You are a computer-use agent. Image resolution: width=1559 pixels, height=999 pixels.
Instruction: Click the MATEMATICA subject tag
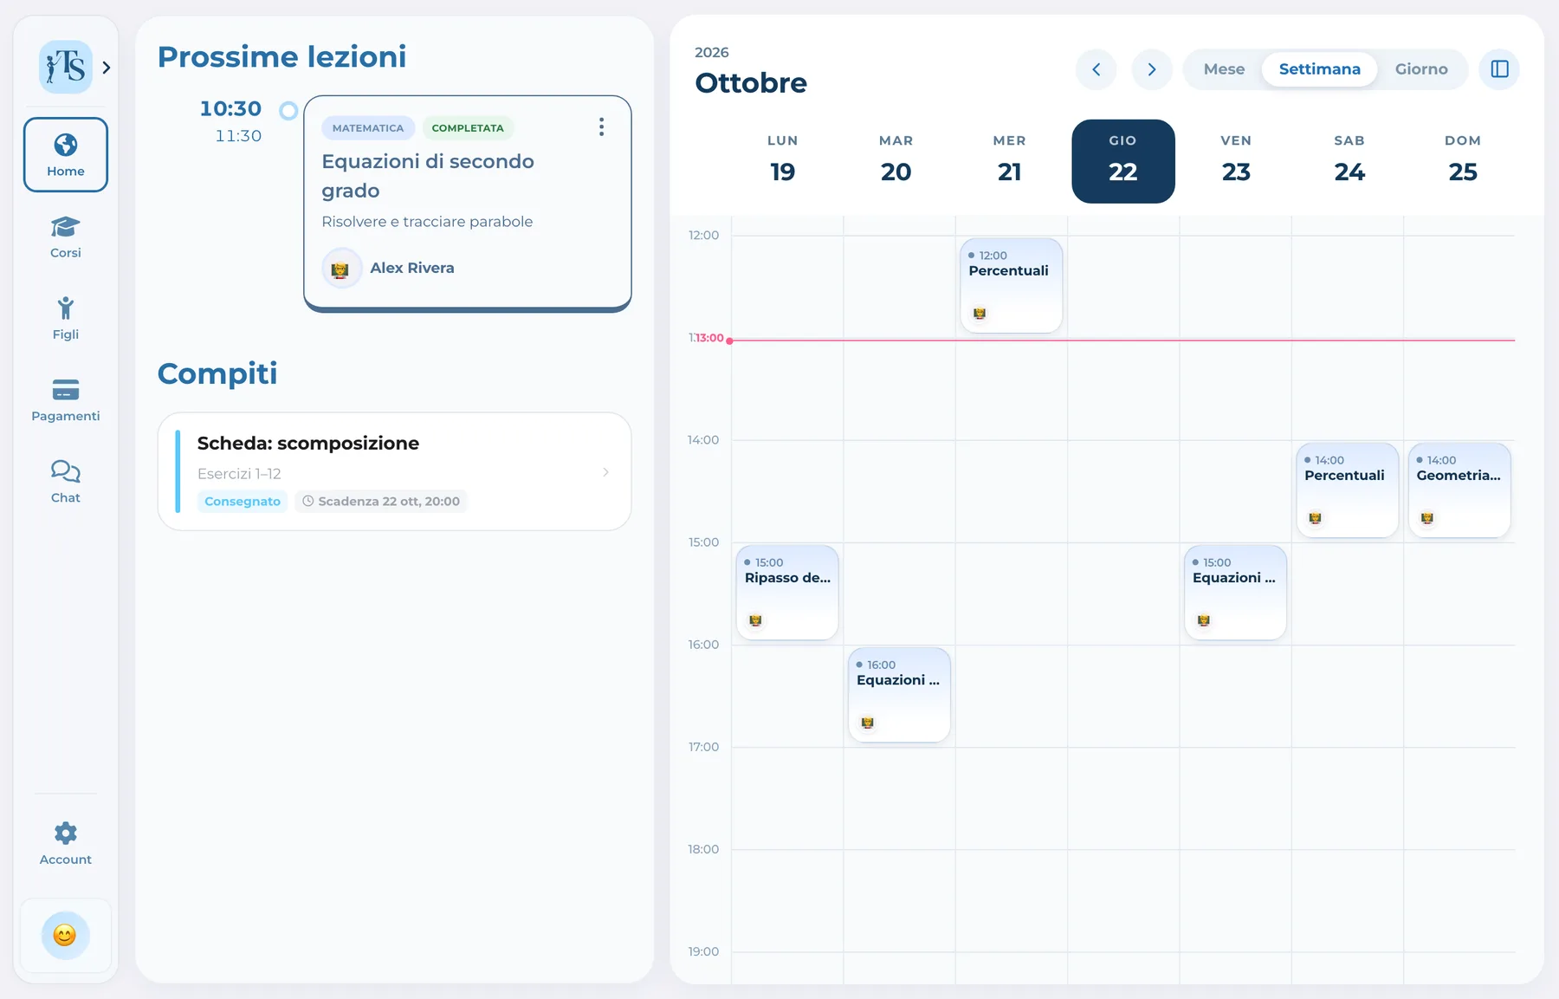click(368, 128)
